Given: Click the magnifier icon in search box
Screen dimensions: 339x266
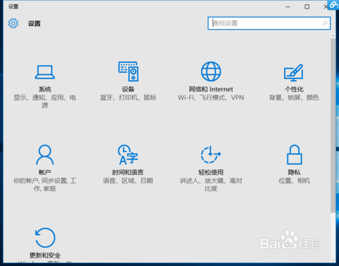Looking at the screenshot, I should click(x=325, y=23).
